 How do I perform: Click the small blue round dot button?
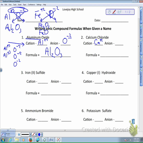pos(19,134)
